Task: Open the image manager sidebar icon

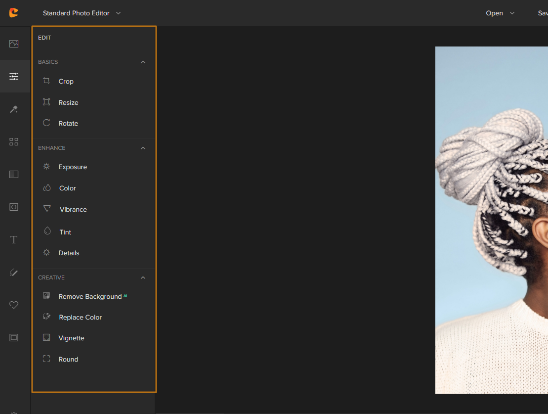Action: point(14,44)
